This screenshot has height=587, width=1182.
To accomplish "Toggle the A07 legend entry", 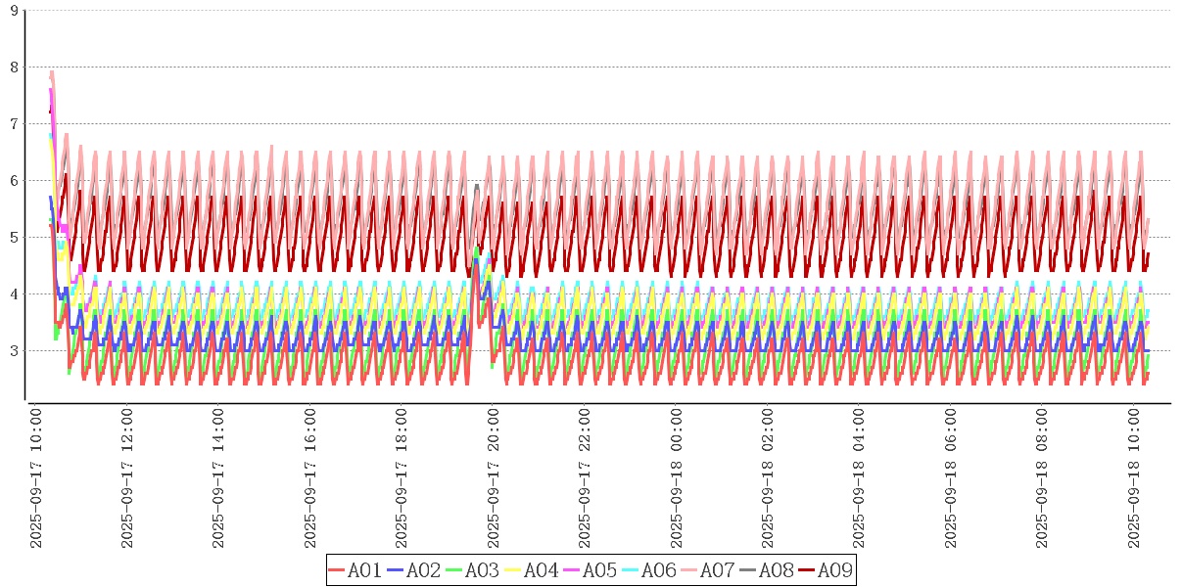I will [x=708, y=570].
